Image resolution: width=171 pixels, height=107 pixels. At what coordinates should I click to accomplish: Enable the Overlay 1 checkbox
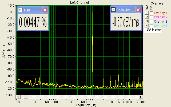pyautogui.click(x=151, y=13)
